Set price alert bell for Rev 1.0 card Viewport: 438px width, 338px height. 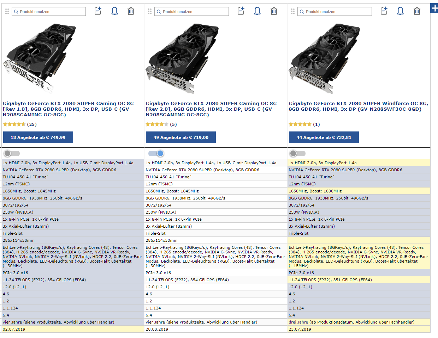114,11
